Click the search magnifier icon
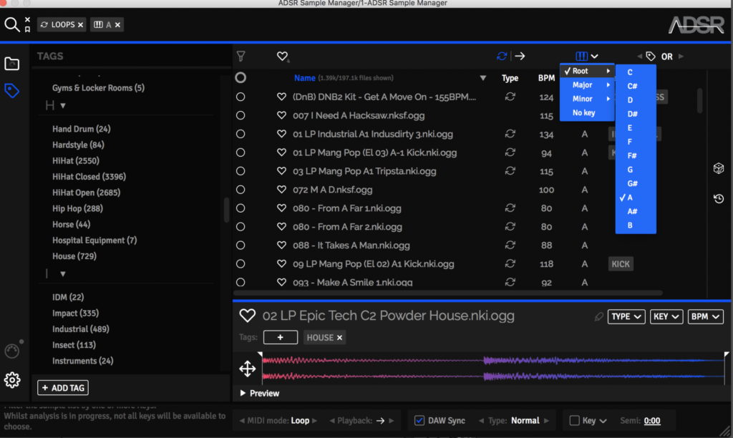The image size is (733, 438). point(12,25)
